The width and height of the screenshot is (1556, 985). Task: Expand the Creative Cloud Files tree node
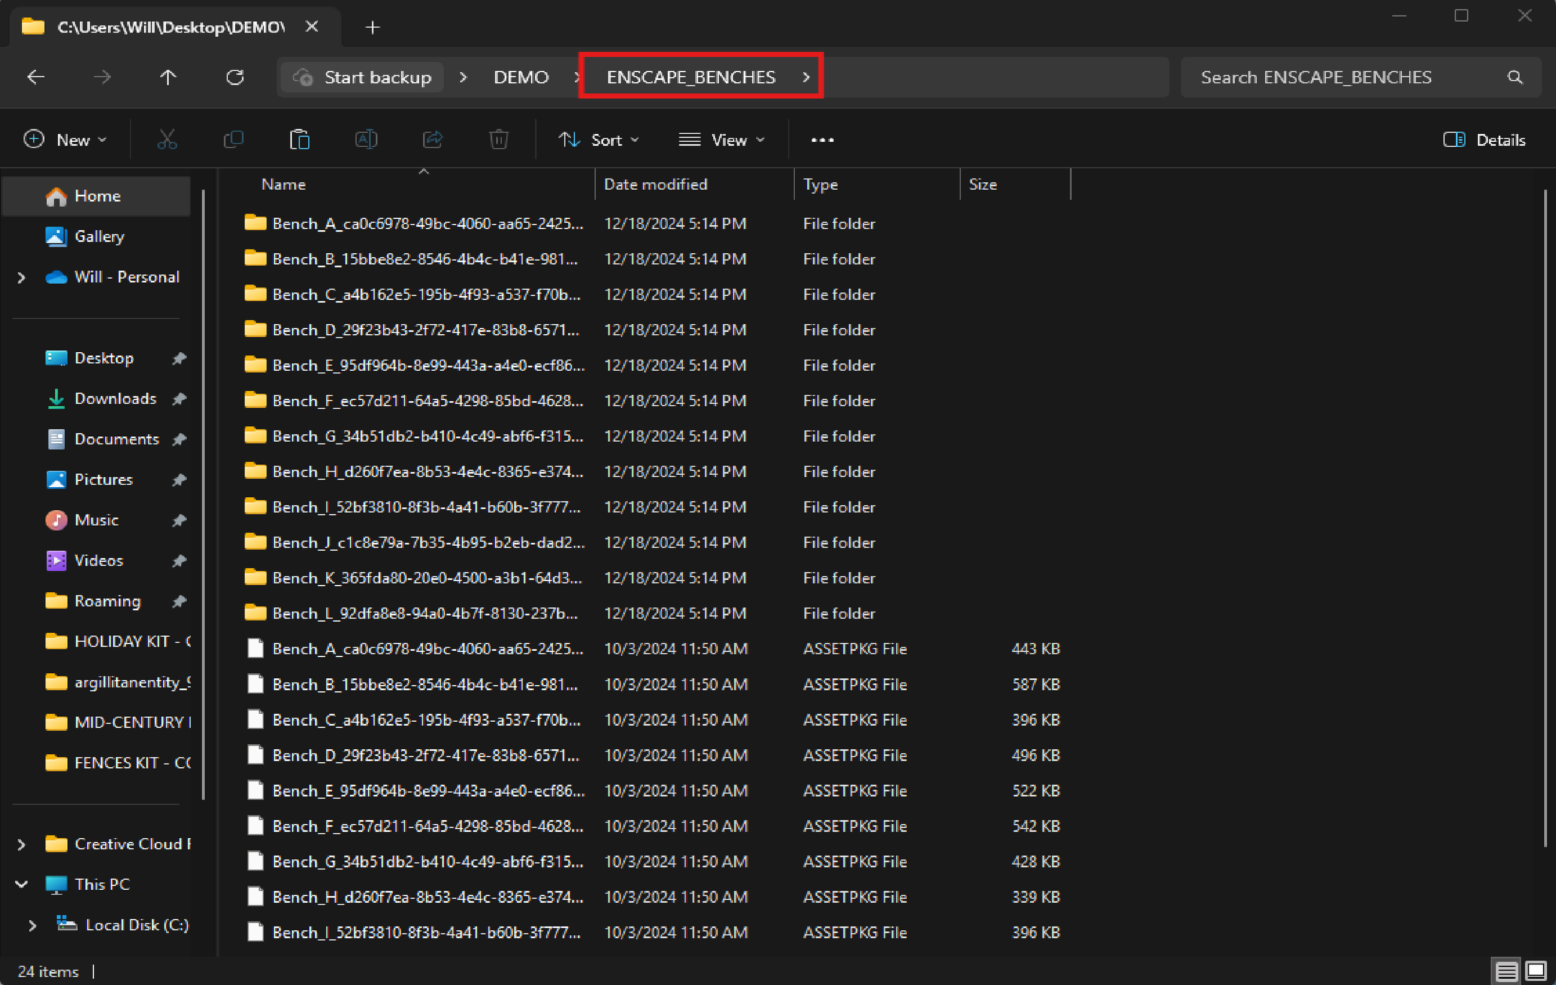coord(21,844)
